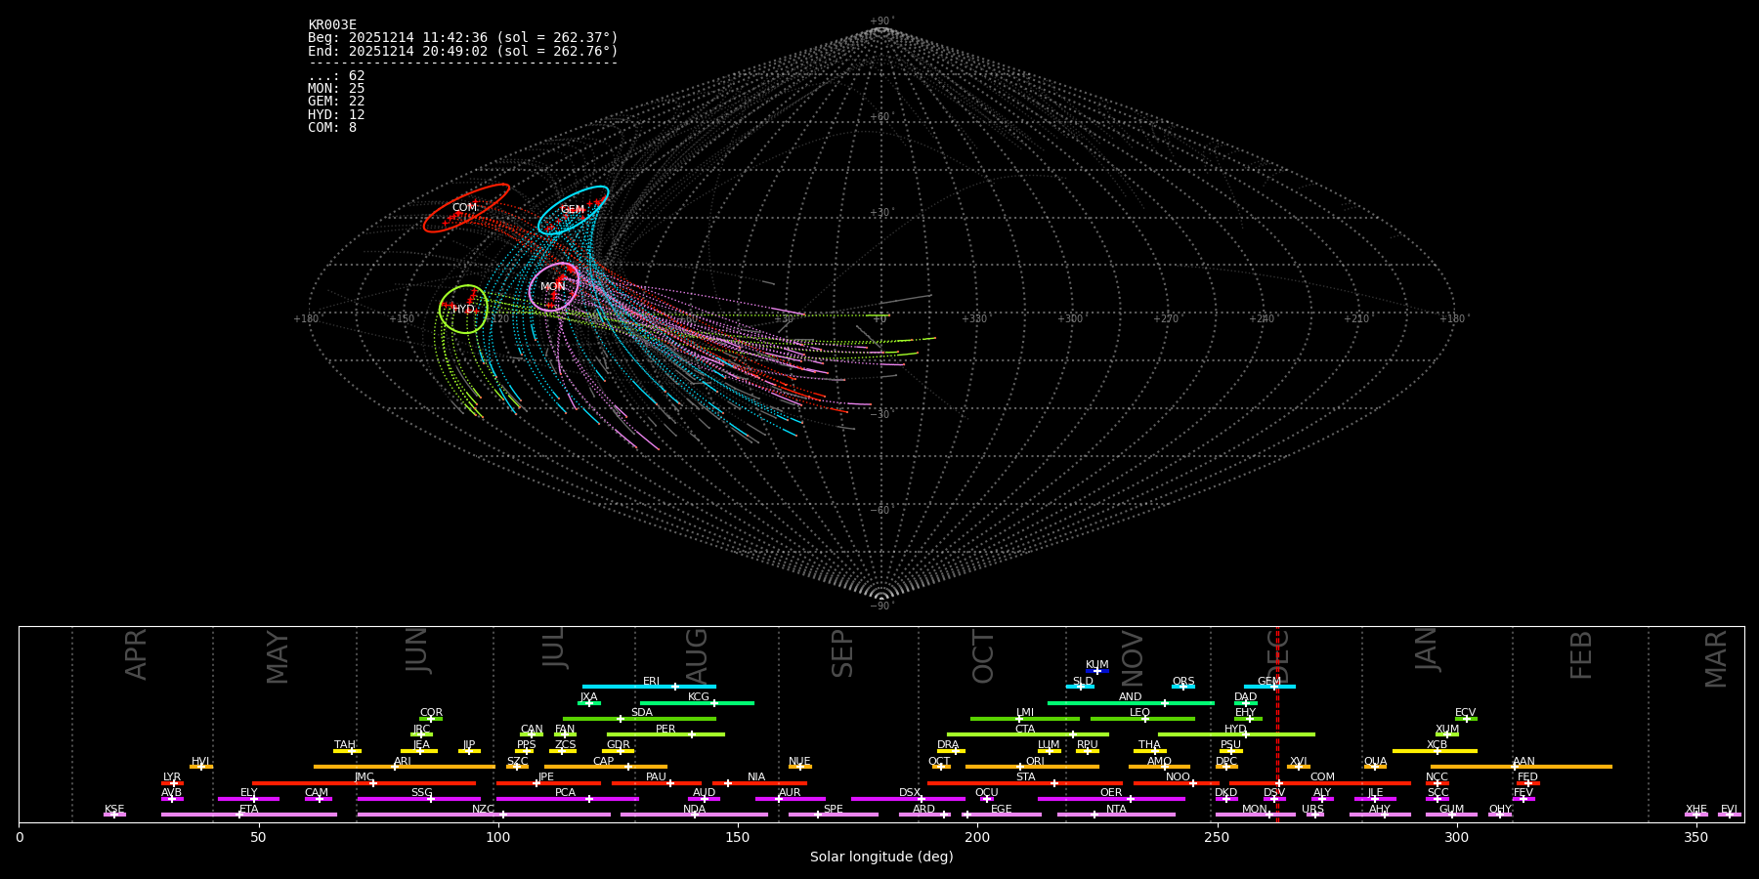Click the SSG shower label in timeline
This screenshot has width=1759, height=879.
click(421, 793)
